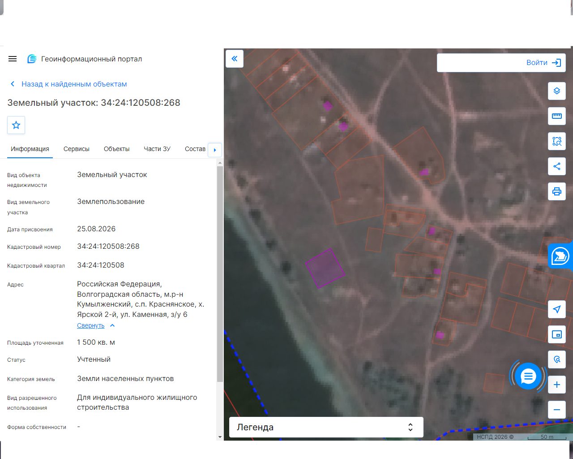
Task: Click the date 25.08.2026 value
Action: coord(96,229)
